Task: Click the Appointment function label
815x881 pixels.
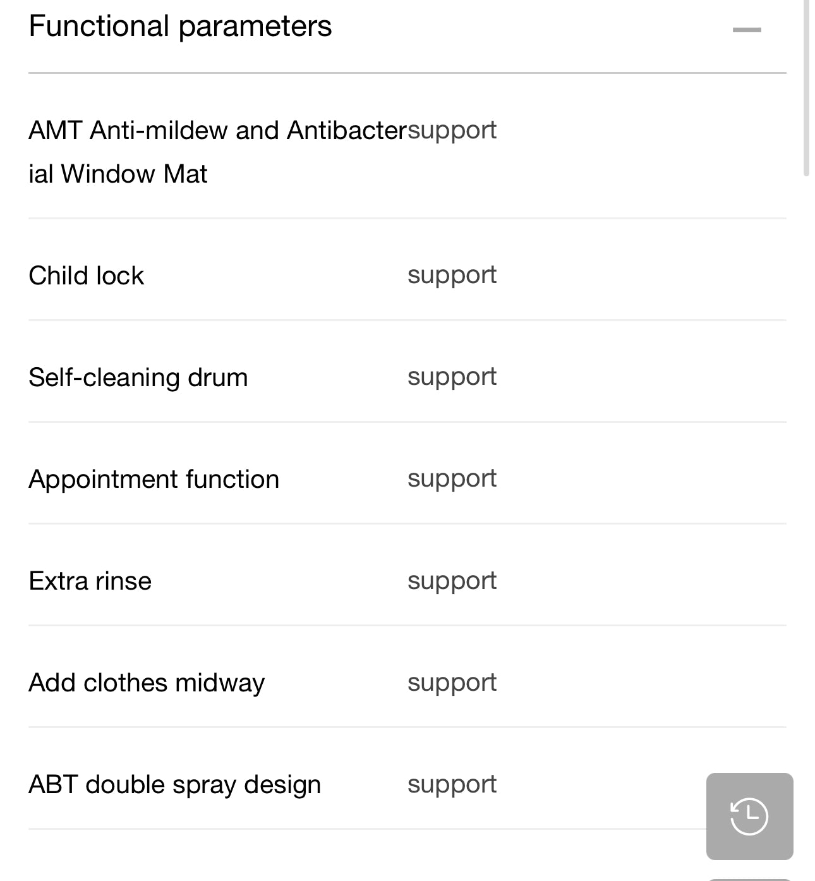Action: click(154, 479)
